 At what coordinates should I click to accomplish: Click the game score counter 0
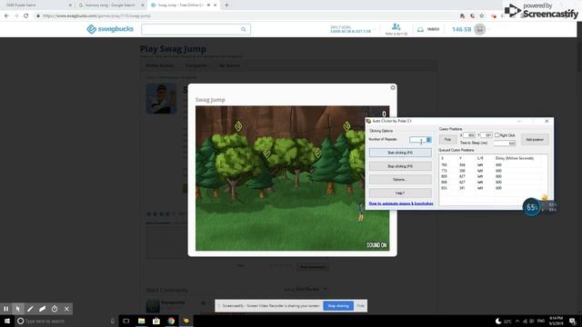(384, 114)
